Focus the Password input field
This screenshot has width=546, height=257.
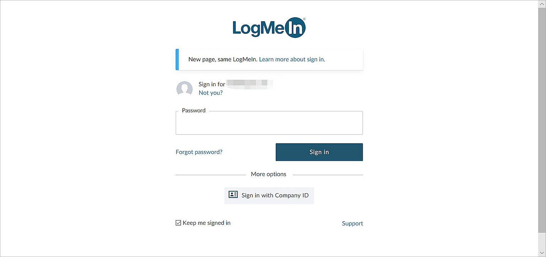269,124
